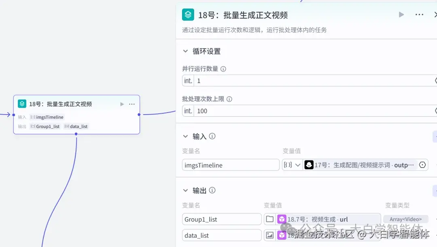Viewport: 437px width, 247px height.
Task: Collapse the 输入 section
Action: [x=185, y=136]
